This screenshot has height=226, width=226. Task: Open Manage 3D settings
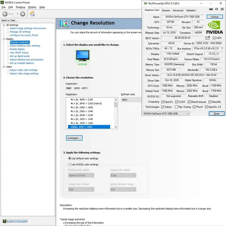20,32
